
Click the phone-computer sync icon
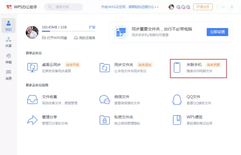(121, 32)
